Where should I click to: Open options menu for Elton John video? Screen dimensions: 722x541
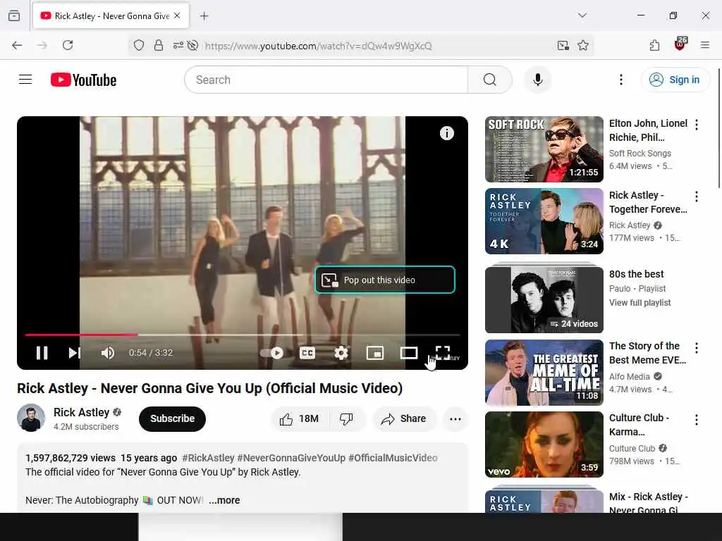click(x=696, y=125)
